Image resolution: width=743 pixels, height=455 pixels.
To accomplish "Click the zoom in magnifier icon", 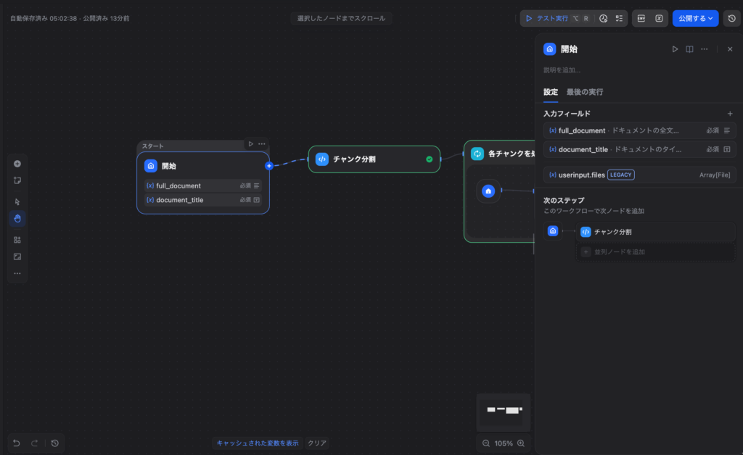I will click(x=520, y=443).
